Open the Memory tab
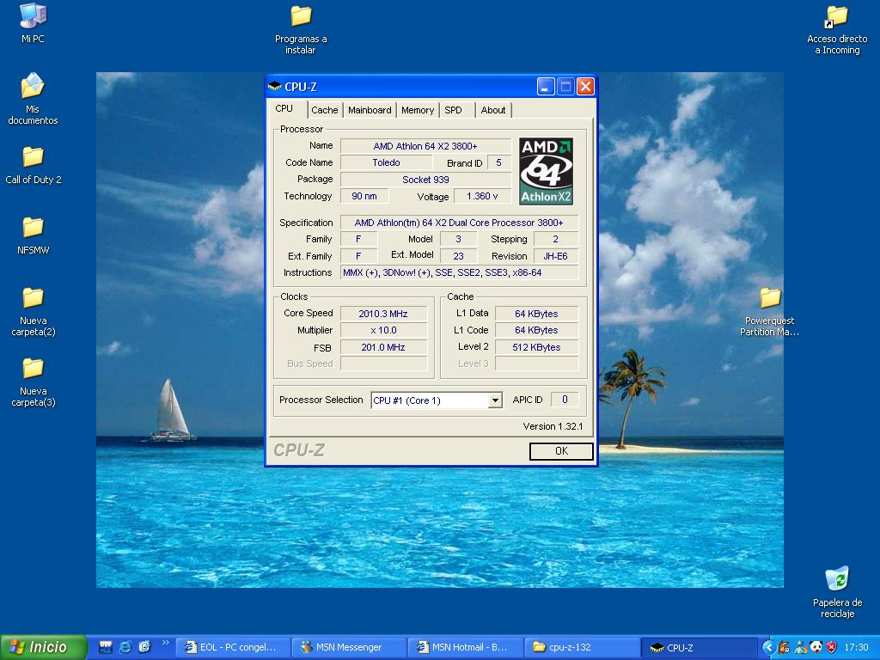Image resolution: width=880 pixels, height=660 pixels. click(x=418, y=110)
